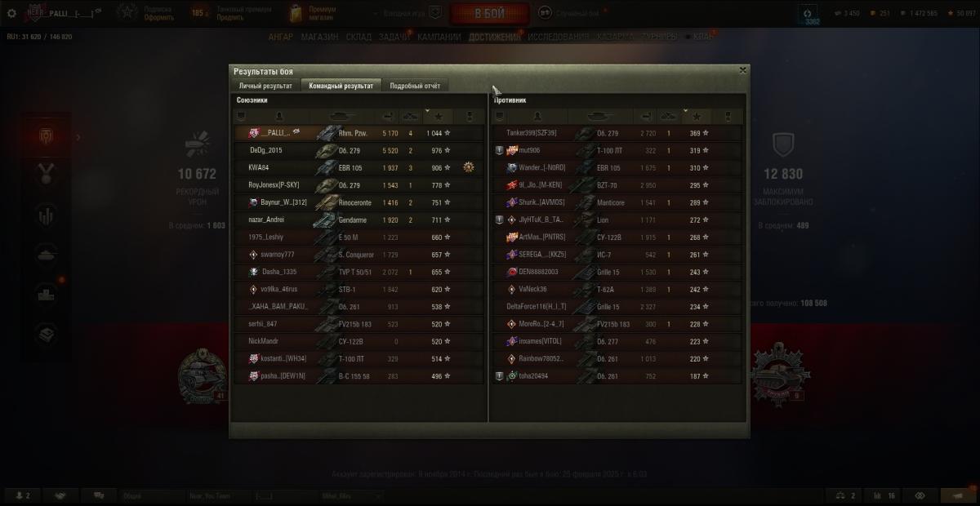Sort allies by player name icon
The height and width of the screenshot is (506, 980).
tap(279, 116)
